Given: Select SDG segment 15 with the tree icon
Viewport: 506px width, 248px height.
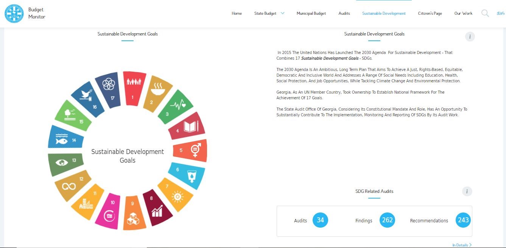Looking at the screenshot, I should pos(74,116).
